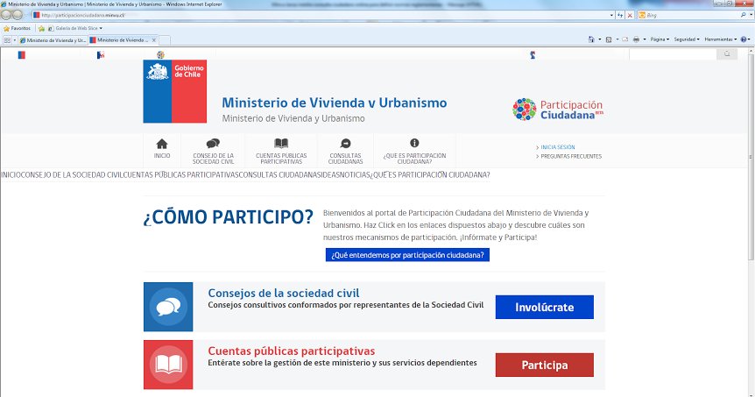Expand the Seguridad dropdown menu
The width and height of the screenshot is (755, 397).
pyautogui.click(x=687, y=39)
